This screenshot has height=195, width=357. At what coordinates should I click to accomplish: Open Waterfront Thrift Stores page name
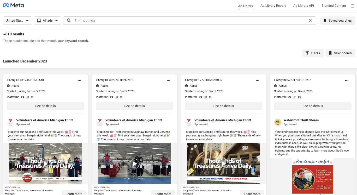click(301, 120)
